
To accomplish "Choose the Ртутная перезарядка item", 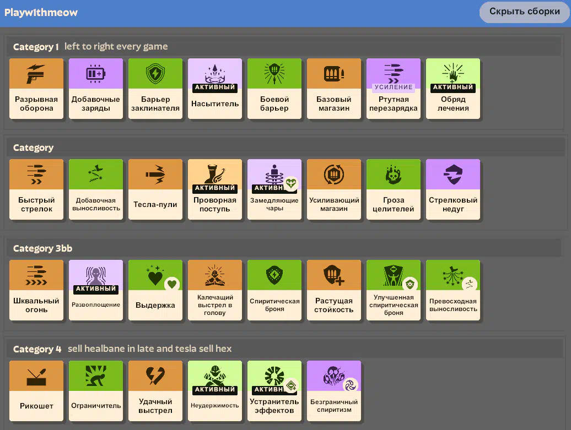I will [x=394, y=89].
